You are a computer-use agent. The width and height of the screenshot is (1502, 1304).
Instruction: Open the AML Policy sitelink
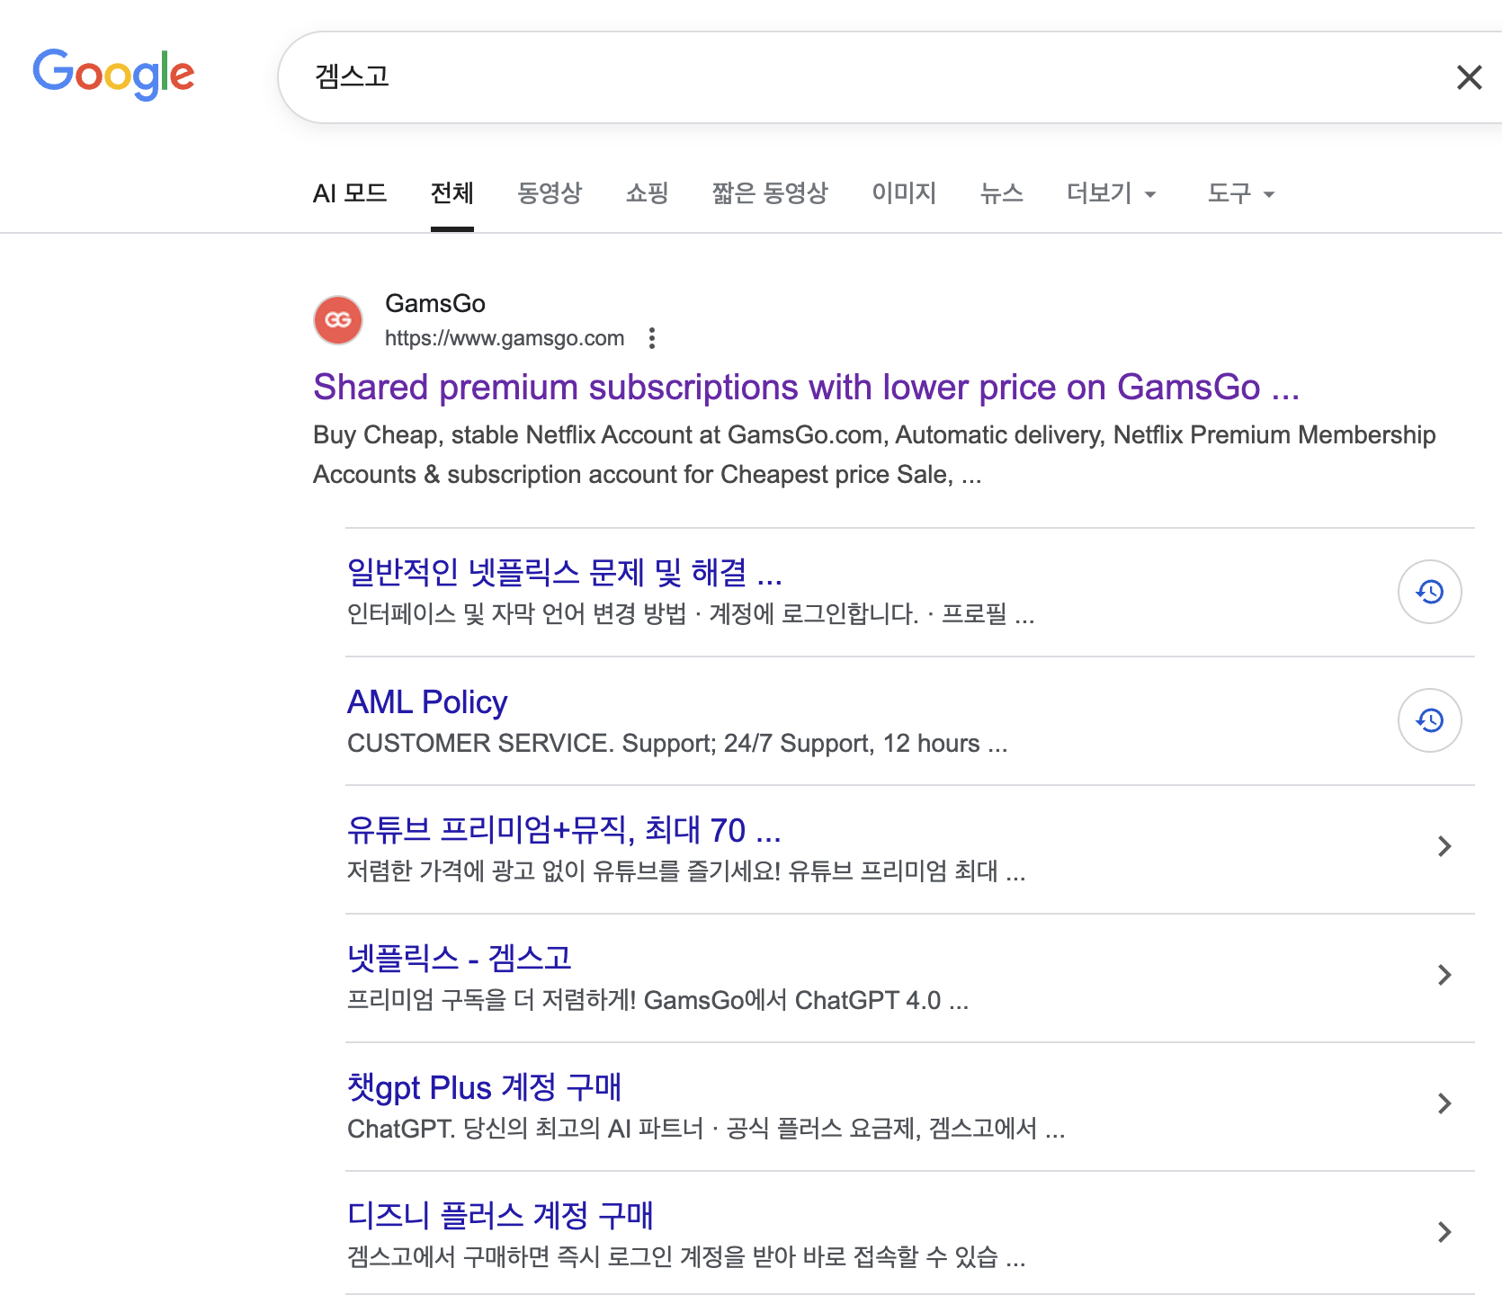(427, 701)
